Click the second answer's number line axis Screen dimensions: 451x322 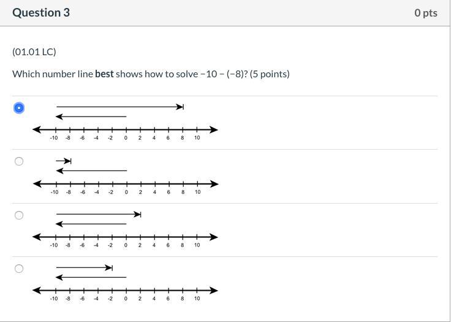click(x=126, y=184)
